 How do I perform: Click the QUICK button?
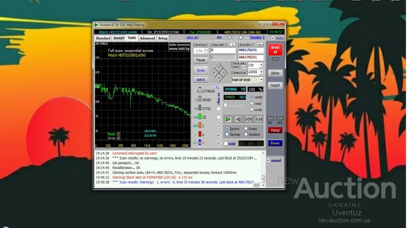point(201,80)
